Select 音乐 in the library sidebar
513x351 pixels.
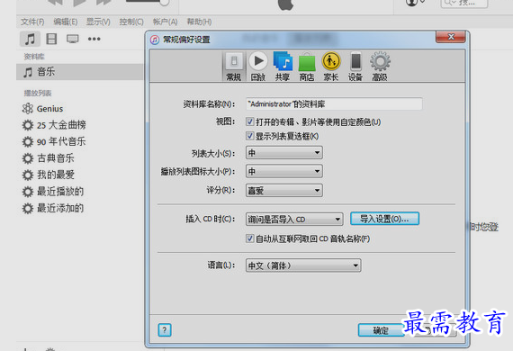tap(80, 72)
